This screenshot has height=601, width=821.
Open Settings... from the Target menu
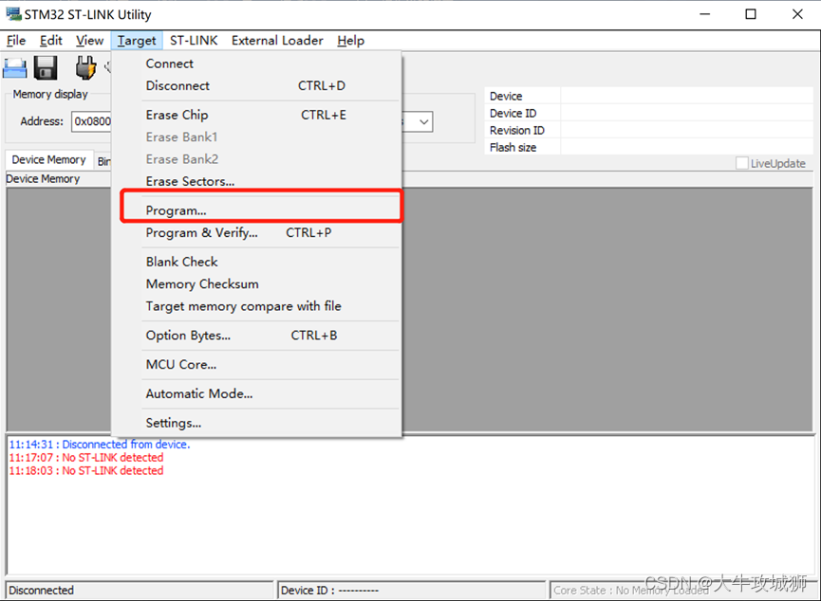256,423
